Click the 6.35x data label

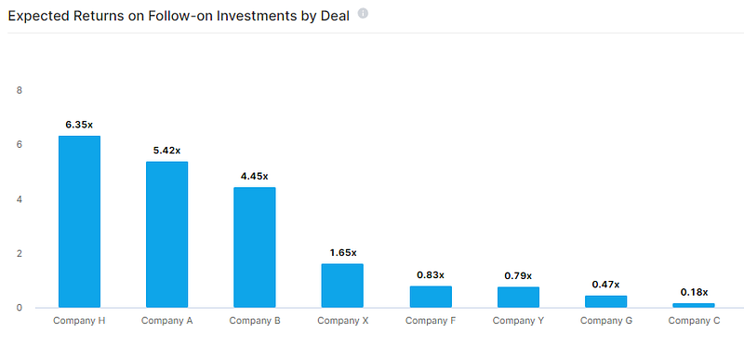[79, 125]
